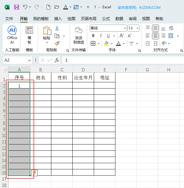Open borders dropdown arrow
184x188 pixels.
pyautogui.click(x=99, y=44)
